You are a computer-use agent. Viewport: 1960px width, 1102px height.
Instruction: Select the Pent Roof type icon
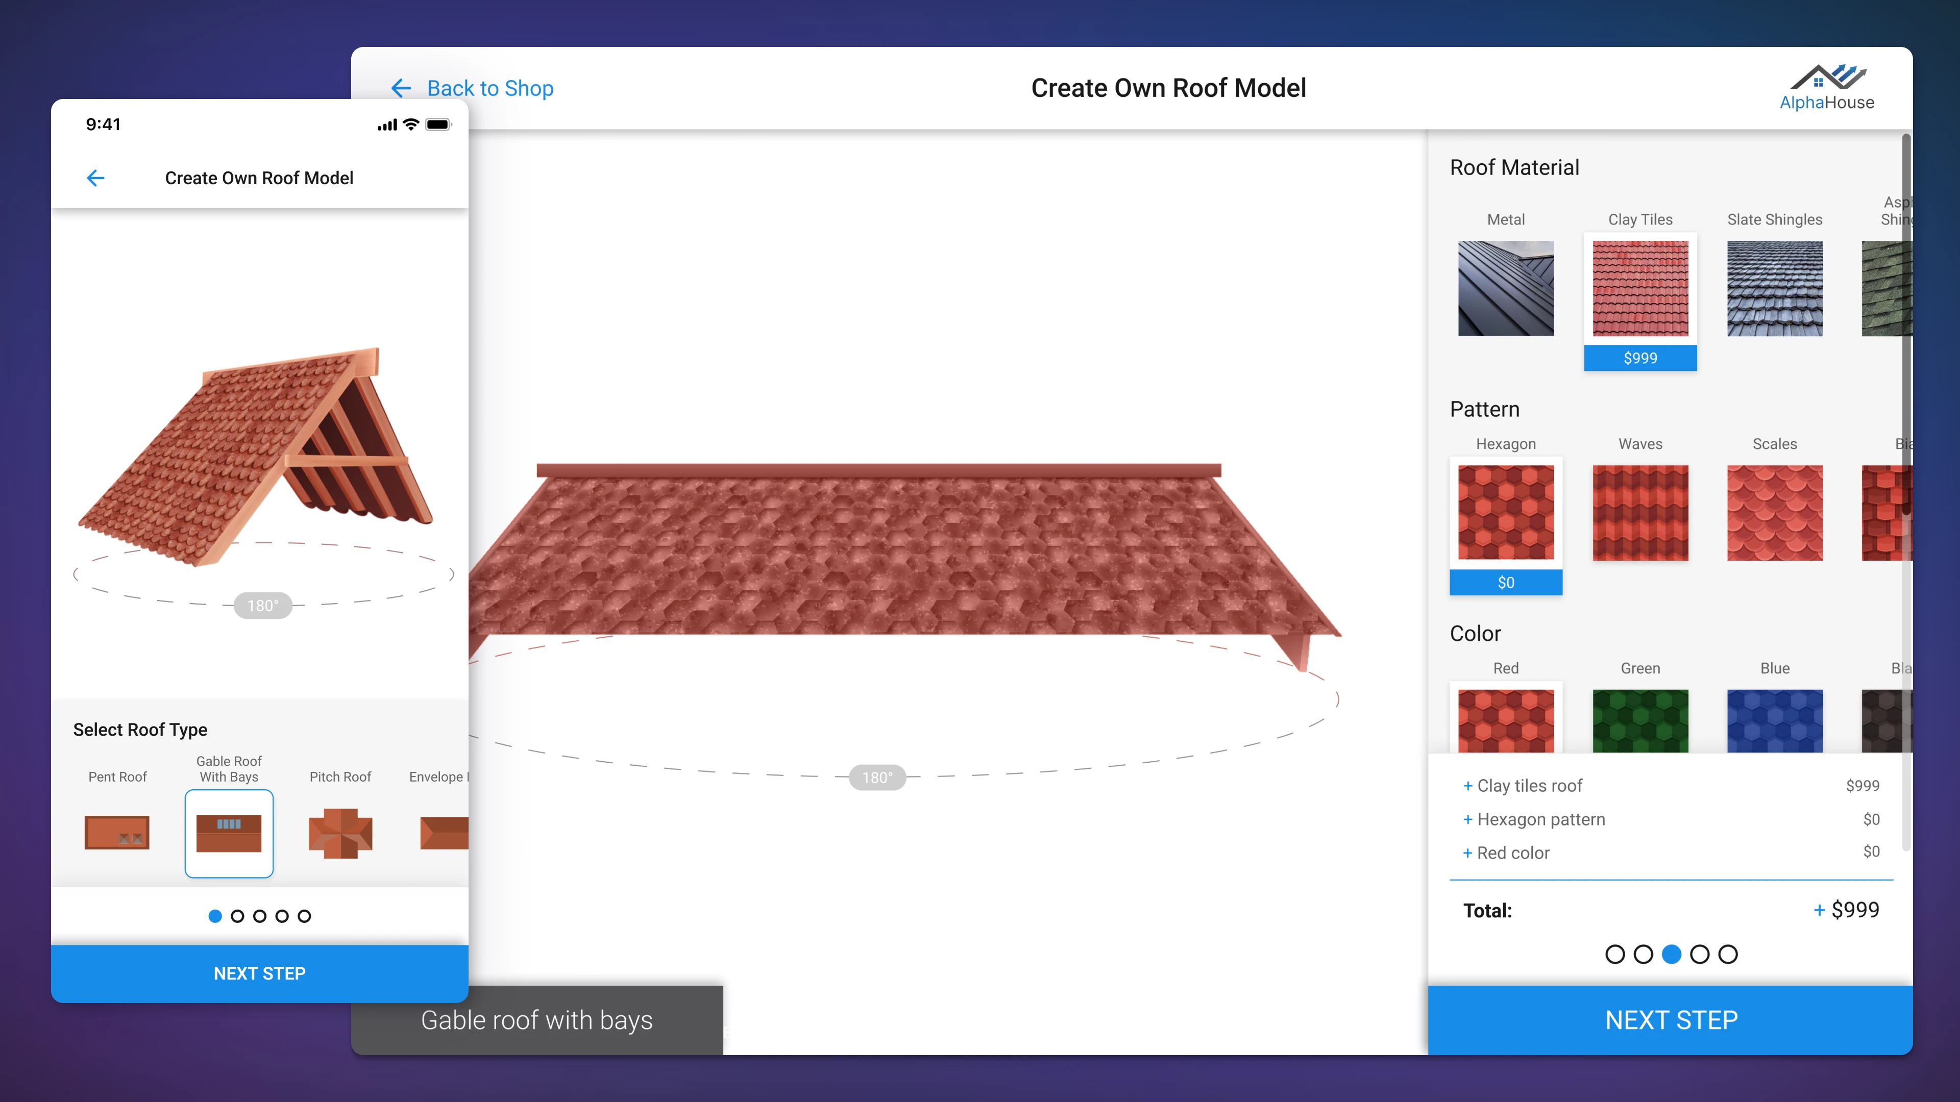[117, 832]
